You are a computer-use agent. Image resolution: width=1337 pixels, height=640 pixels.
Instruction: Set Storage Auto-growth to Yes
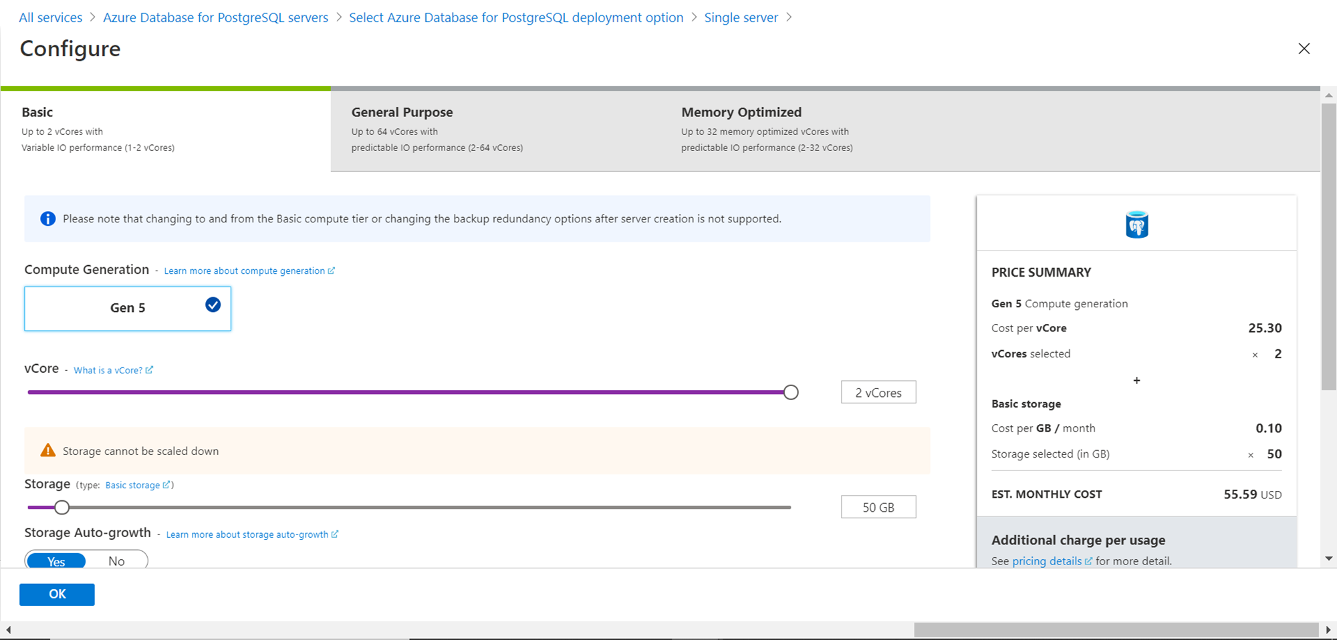click(57, 561)
